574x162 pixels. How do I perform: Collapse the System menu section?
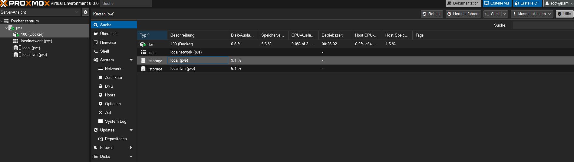point(131,60)
